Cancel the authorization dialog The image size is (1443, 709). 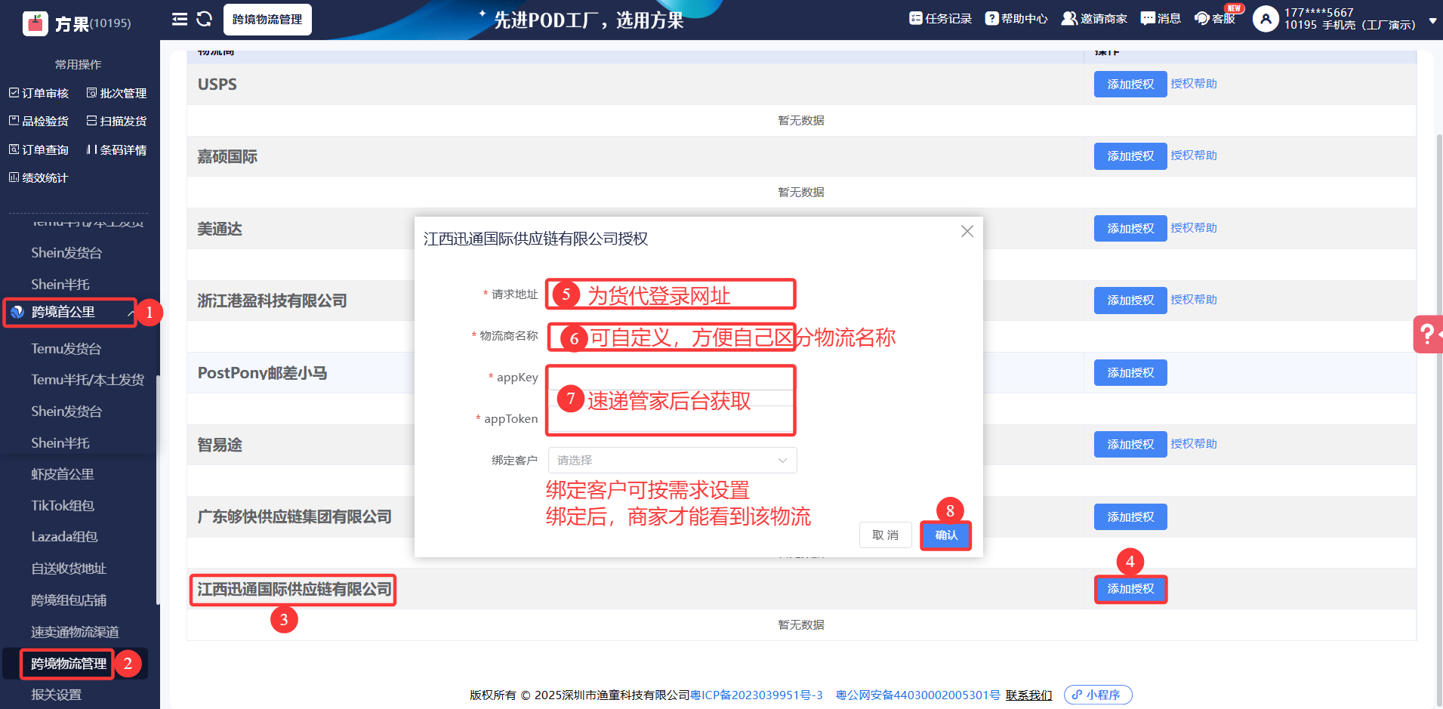[x=885, y=535]
